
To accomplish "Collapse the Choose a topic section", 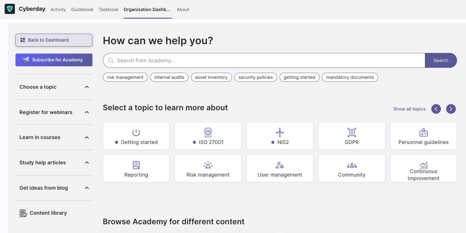I will (87, 87).
